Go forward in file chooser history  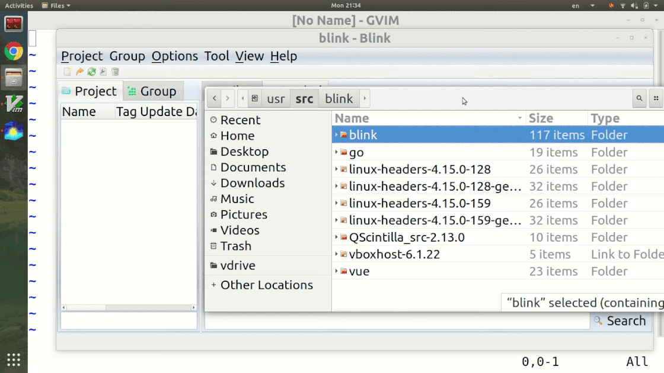tap(228, 98)
